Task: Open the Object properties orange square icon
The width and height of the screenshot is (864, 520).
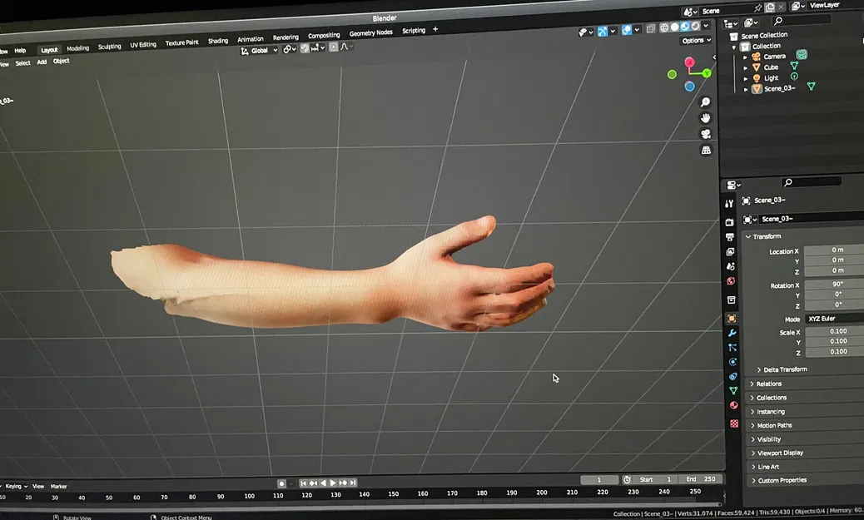Action: click(732, 319)
